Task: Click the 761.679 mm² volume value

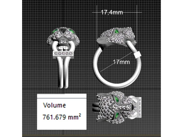Action: pos(62,117)
